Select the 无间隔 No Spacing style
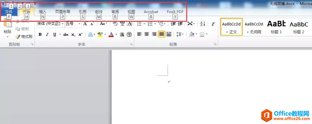This screenshot has width=312, height=124. [x=254, y=27]
